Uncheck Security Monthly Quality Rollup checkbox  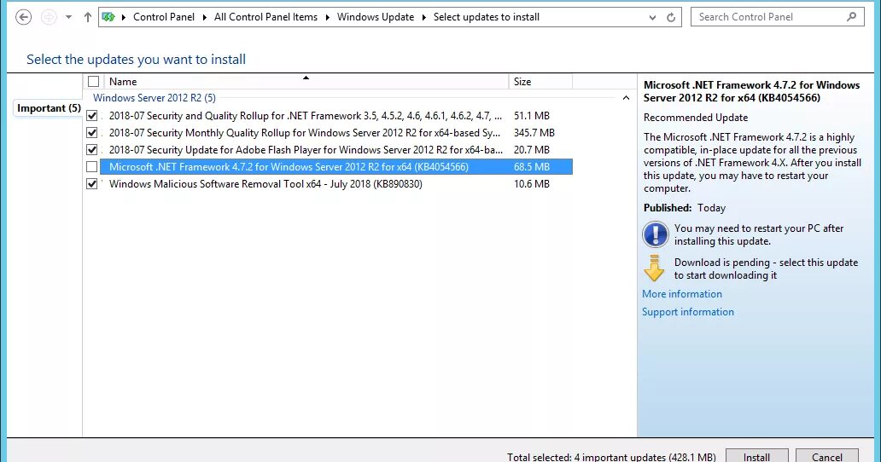pos(91,133)
